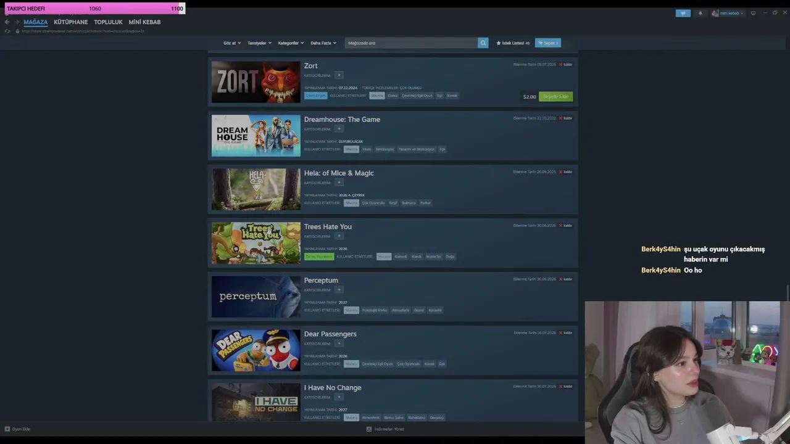
Task: Add a category to Trees Hate You
Action: coord(339,236)
